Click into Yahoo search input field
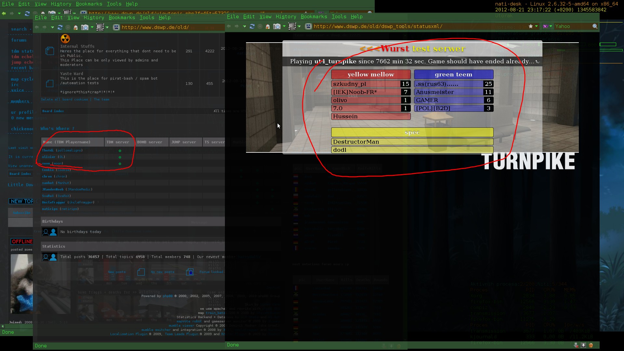624x351 pixels. tap(572, 26)
